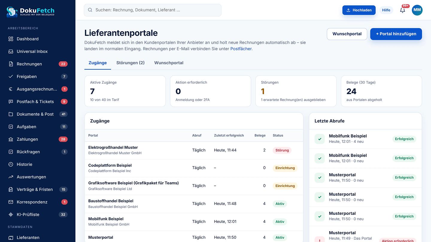Click the Hilfe button

[x=386, y=10]
